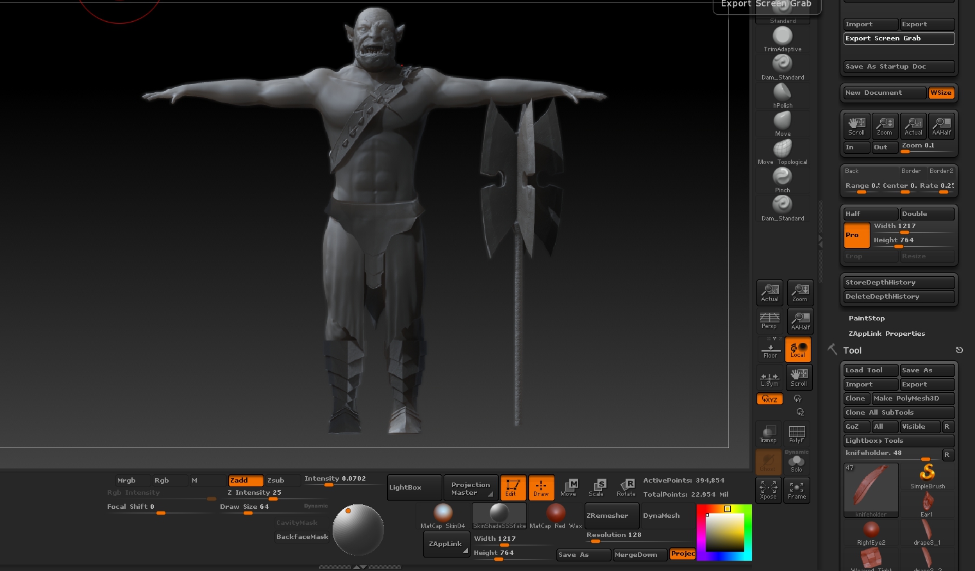
Task: Click the Actual icon in right shelf
Action: click(769, 293)
